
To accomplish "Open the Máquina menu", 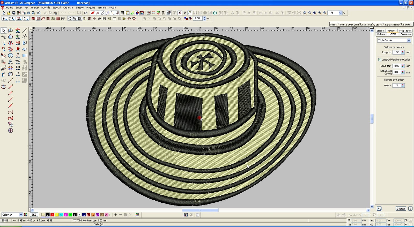I will pos(91,7).
